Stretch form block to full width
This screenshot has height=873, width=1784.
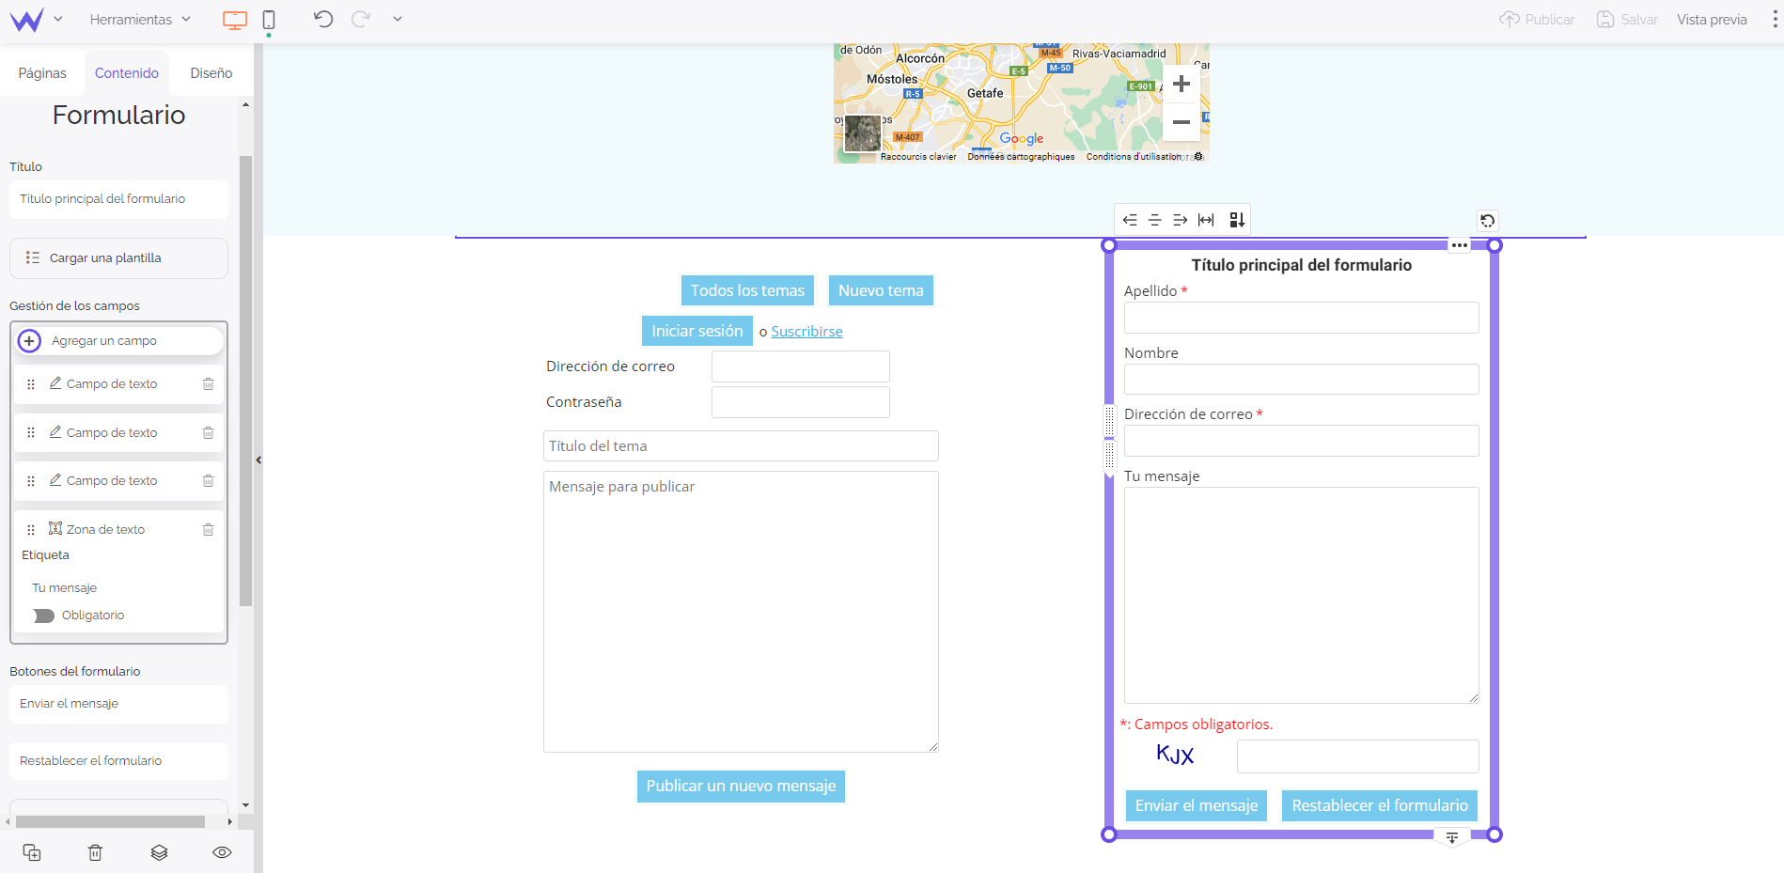point(1206,220)
